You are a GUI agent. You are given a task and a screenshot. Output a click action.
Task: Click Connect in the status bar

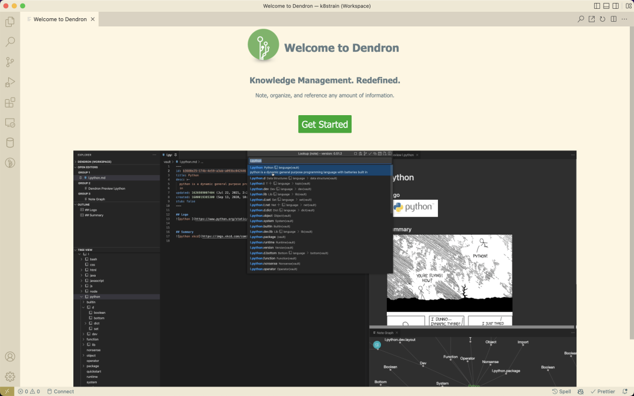coord(60,391)
